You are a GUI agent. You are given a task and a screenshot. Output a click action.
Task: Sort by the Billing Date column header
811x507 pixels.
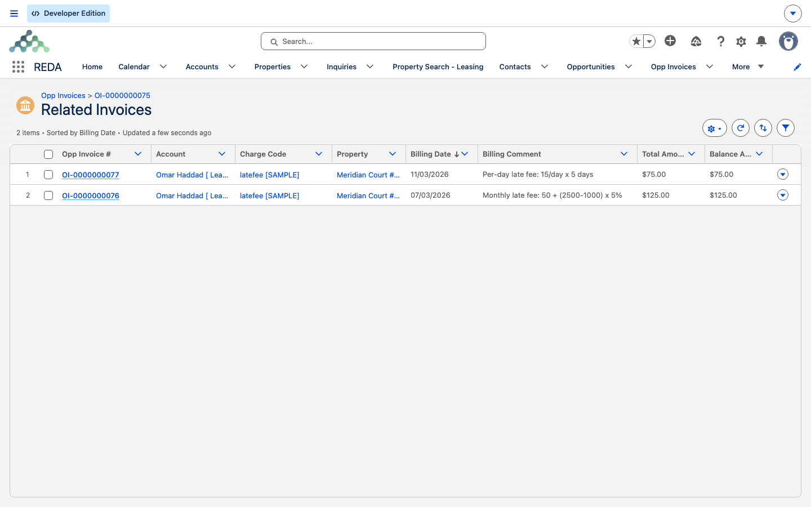(431, 154)
